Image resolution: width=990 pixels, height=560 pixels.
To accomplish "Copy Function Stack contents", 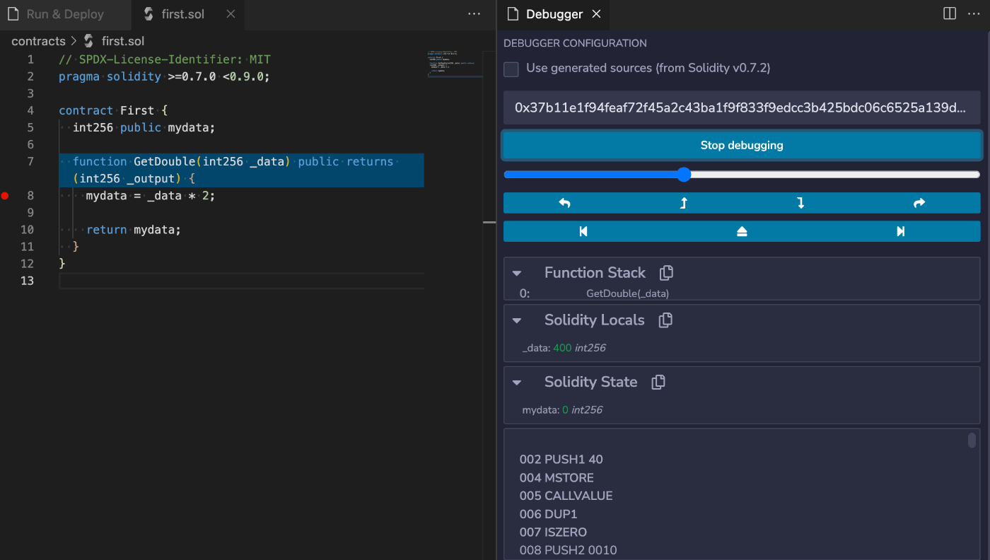I will (666, 272).
